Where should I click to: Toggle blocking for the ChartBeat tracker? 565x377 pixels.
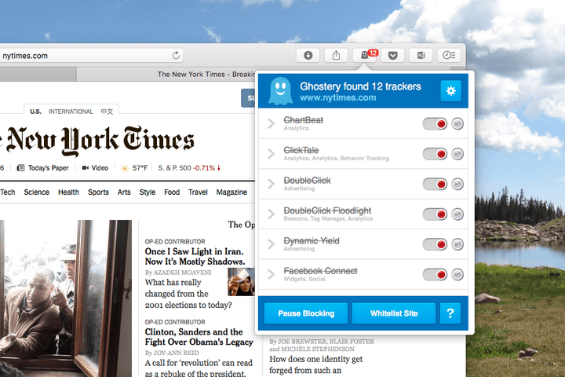click(x=435, y=124)
